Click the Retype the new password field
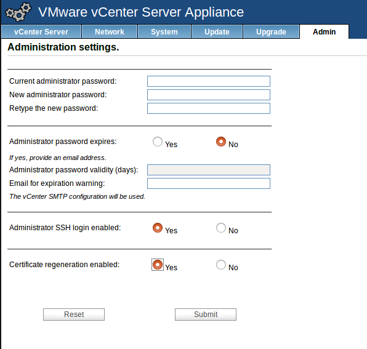This screenshot has height=349, width=367. point(209,108)
